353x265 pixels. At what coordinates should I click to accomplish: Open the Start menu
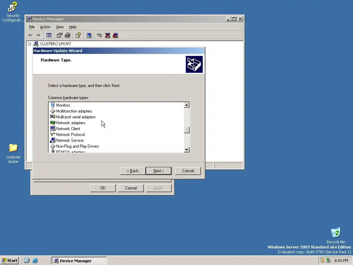[x=9, y=261]
